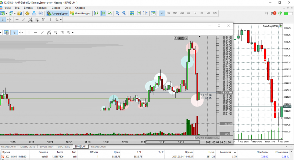The height and width of the screenshot is (160, 294).
Task: Select text label tool in main drawing toolbar
Action: coord(44,20)
